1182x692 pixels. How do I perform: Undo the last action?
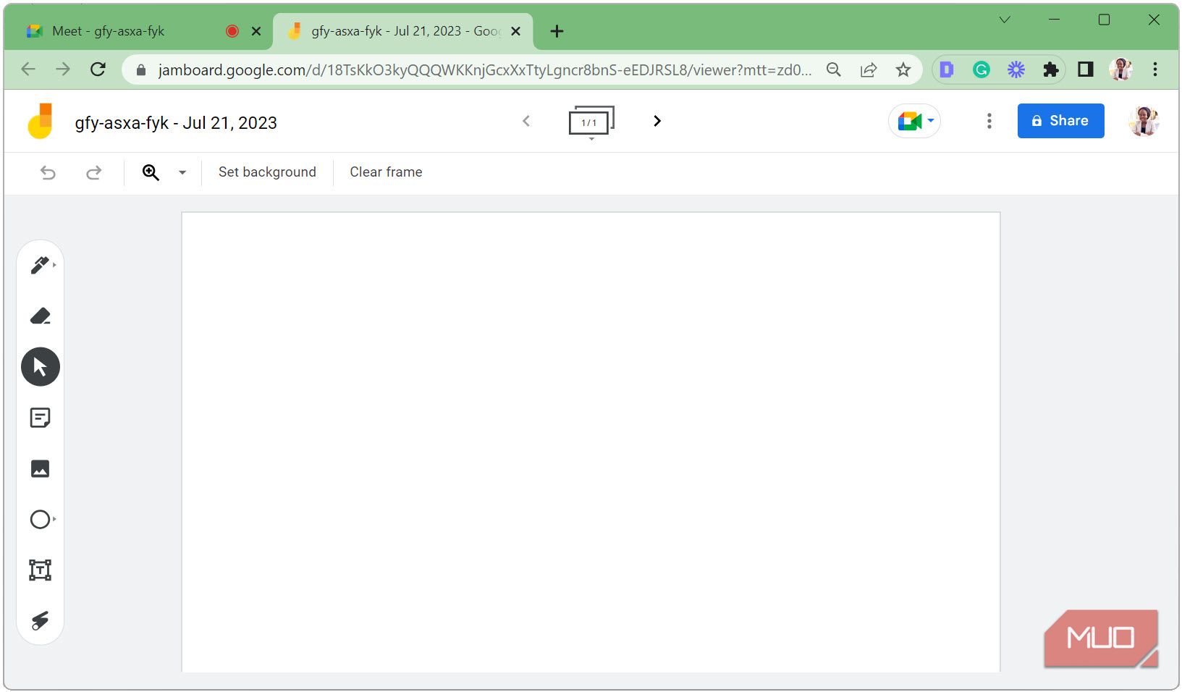(47, 172)
